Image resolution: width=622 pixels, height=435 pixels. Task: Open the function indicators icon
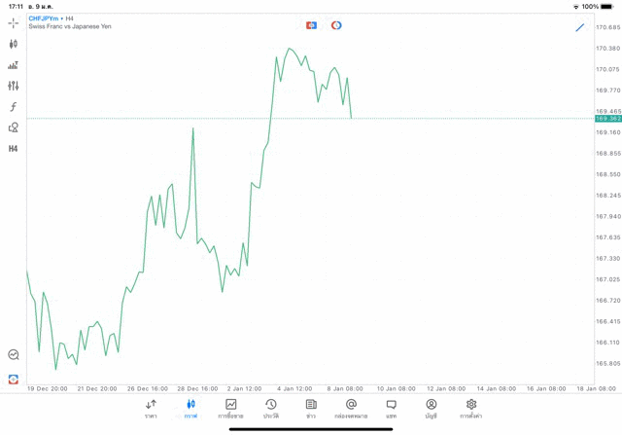tap(13, 107)
